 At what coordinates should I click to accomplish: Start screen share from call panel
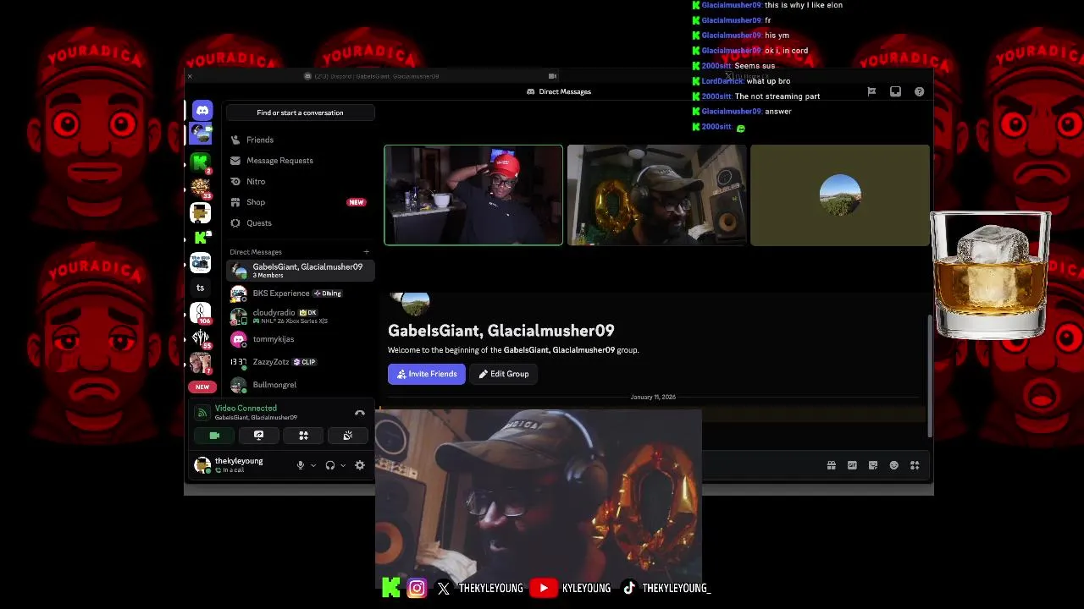pos(258,436)
